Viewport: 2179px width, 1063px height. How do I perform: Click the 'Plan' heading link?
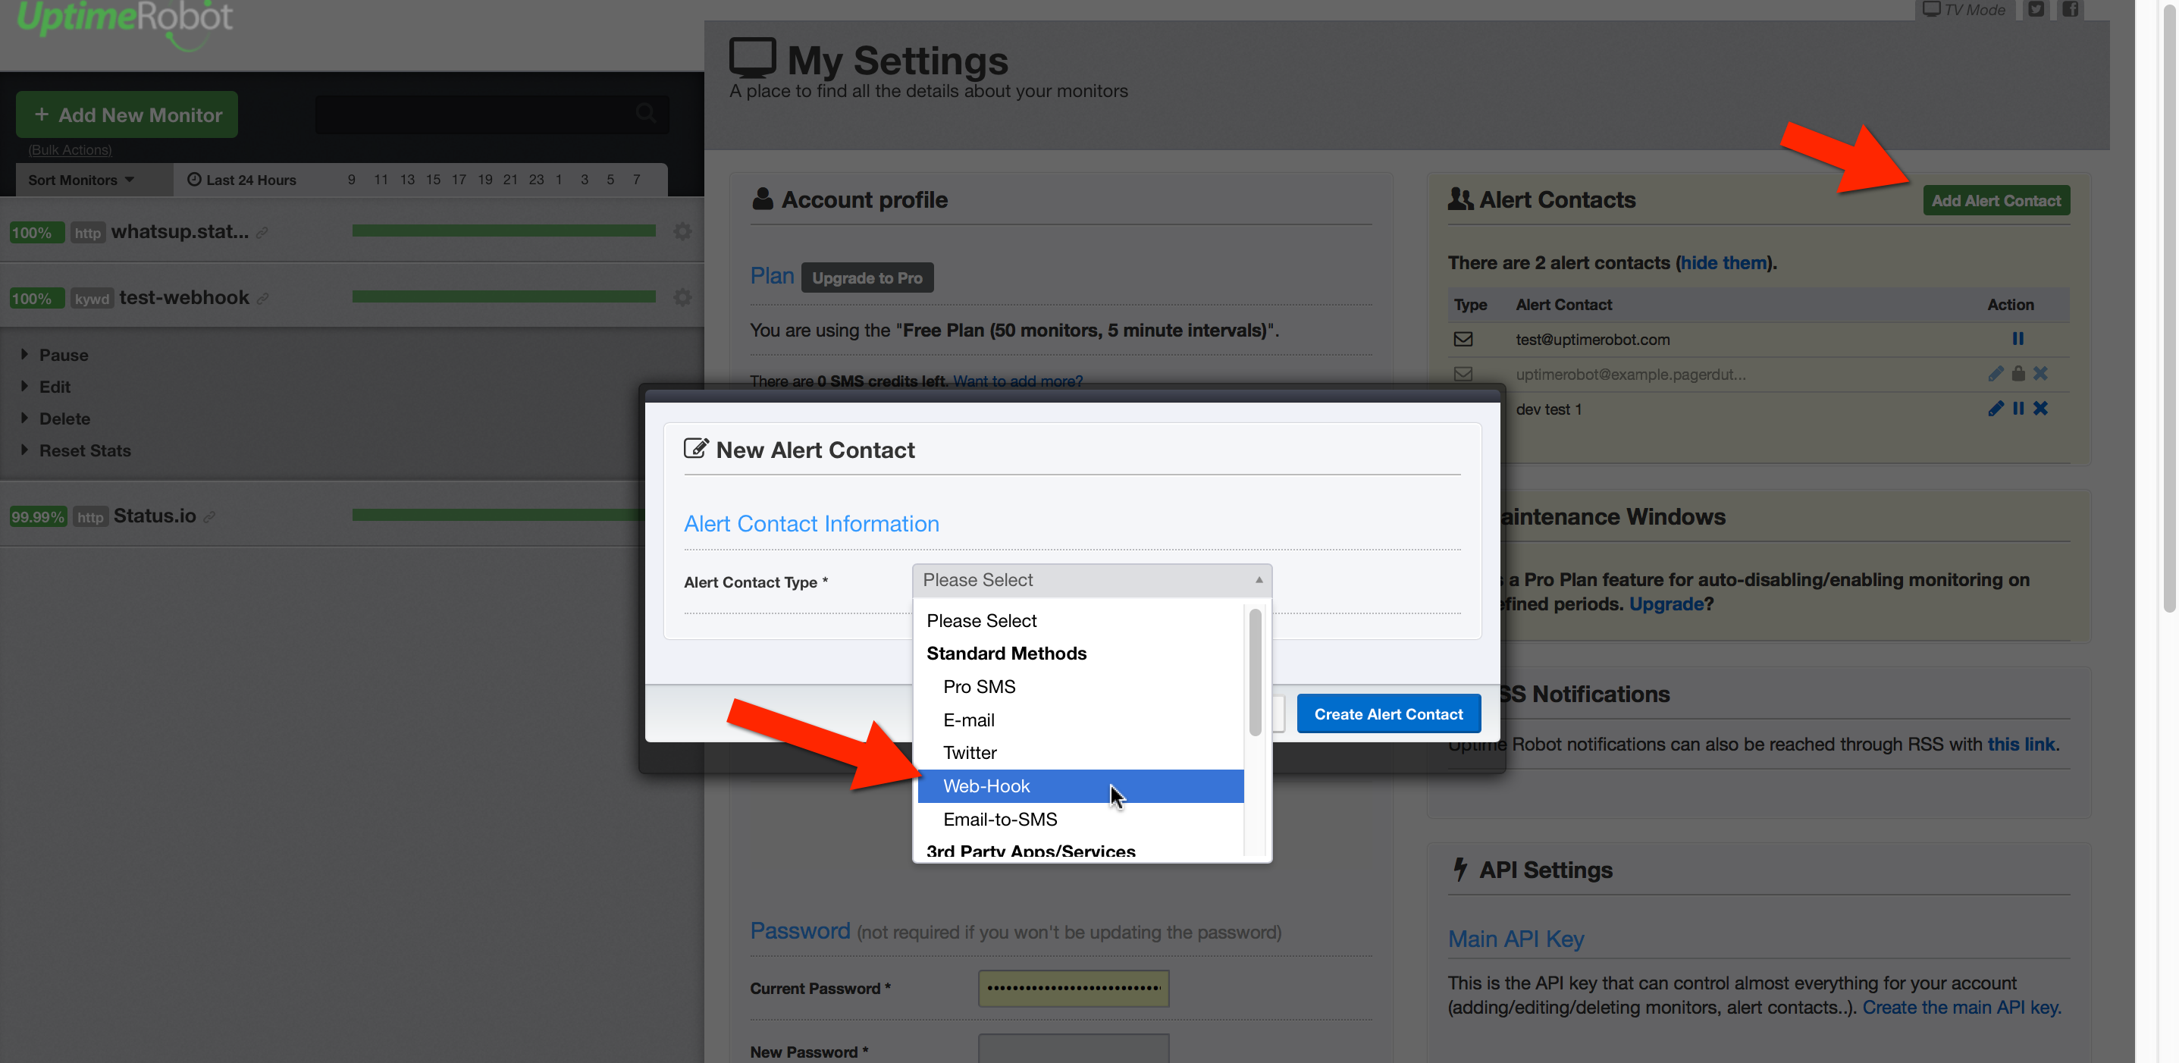772,276
